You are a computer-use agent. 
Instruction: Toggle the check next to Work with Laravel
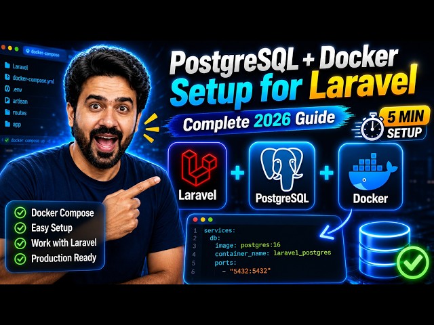point(20,243)
